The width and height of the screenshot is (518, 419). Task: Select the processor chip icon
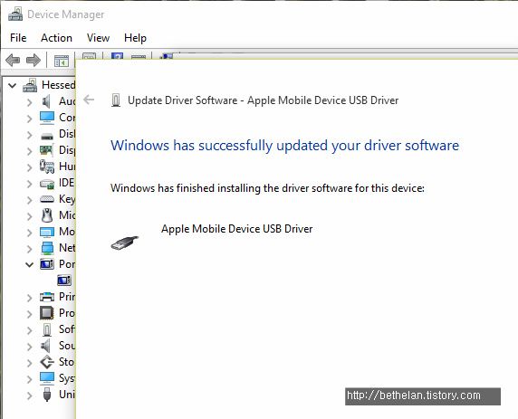coord(47,313)
